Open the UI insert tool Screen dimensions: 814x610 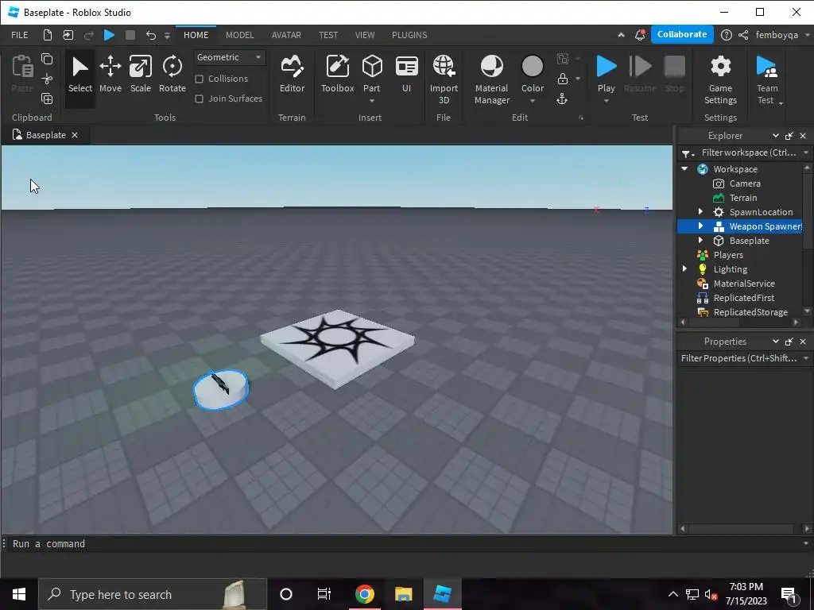pyautogui.click(x=406, y=75)
